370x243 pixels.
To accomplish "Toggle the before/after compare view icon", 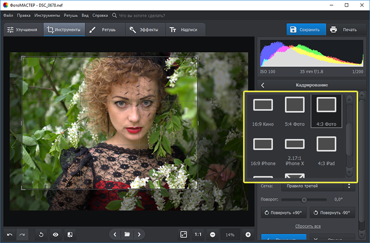I will 69,234.
